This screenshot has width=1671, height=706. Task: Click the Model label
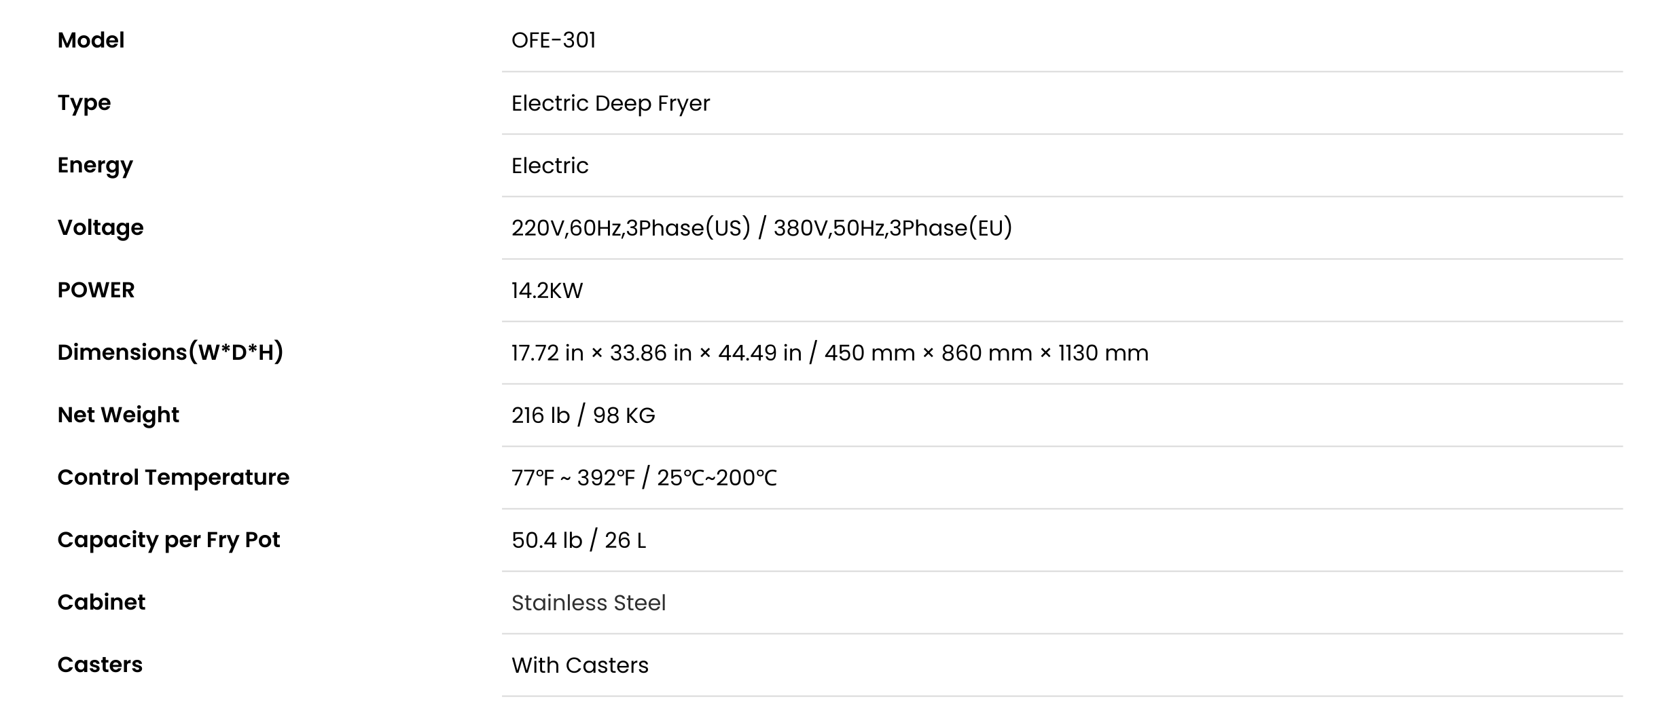(91, 40)
